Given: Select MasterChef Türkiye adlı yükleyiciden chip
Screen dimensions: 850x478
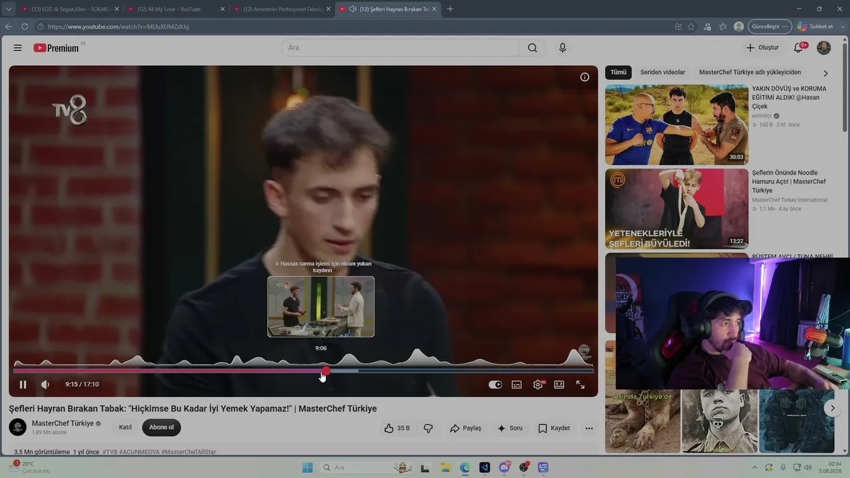Looking at the screenshot, I should (x=750, y=72).
